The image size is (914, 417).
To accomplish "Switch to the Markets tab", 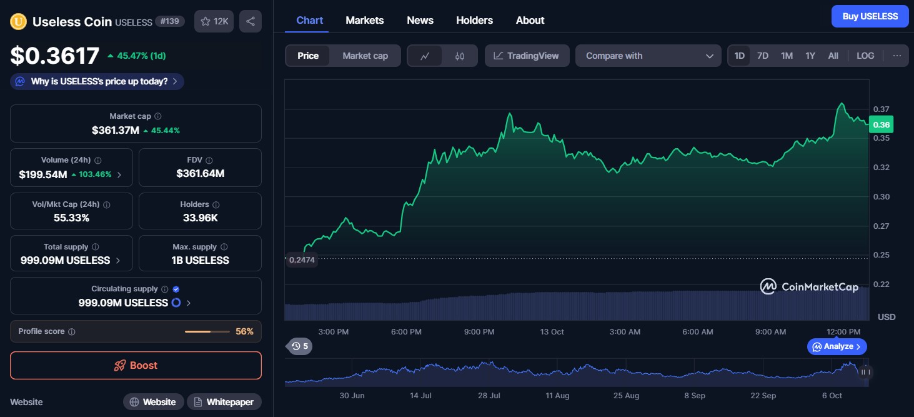I will (364, 20).
